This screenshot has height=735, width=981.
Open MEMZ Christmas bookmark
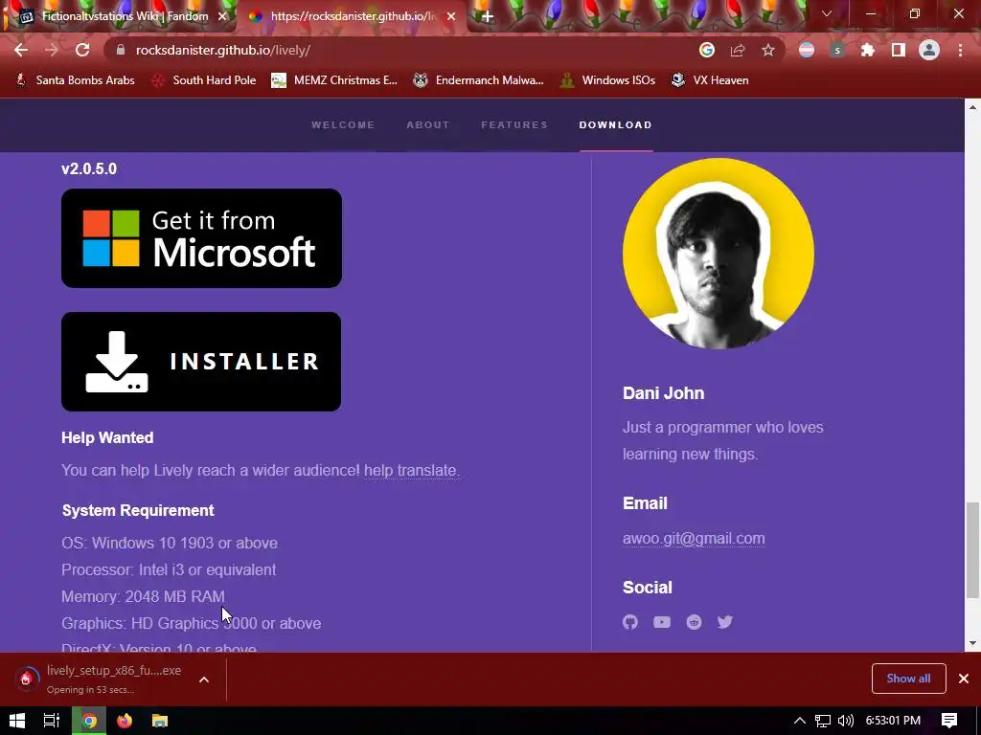[x=334, y=80]
